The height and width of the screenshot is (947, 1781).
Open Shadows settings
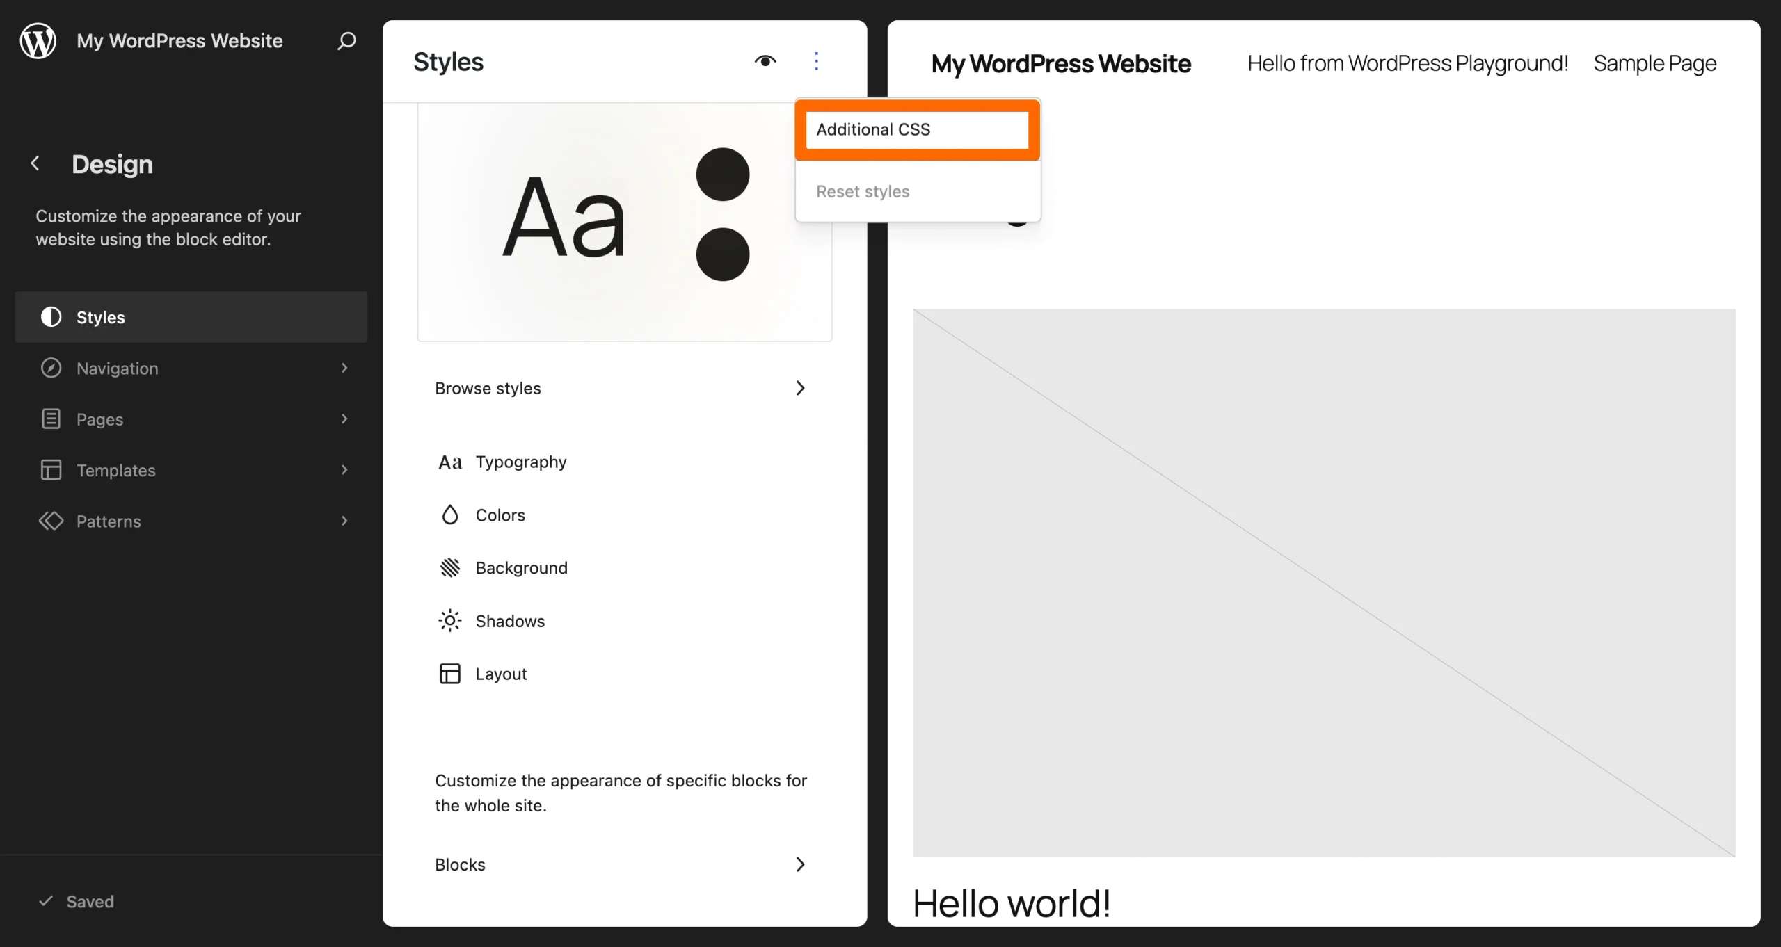click(625, 621)
